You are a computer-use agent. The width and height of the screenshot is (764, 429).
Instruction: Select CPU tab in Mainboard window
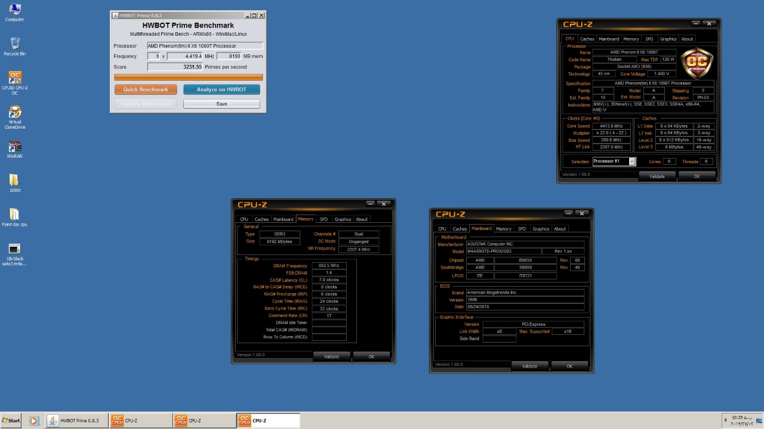(x=442, y=229)
